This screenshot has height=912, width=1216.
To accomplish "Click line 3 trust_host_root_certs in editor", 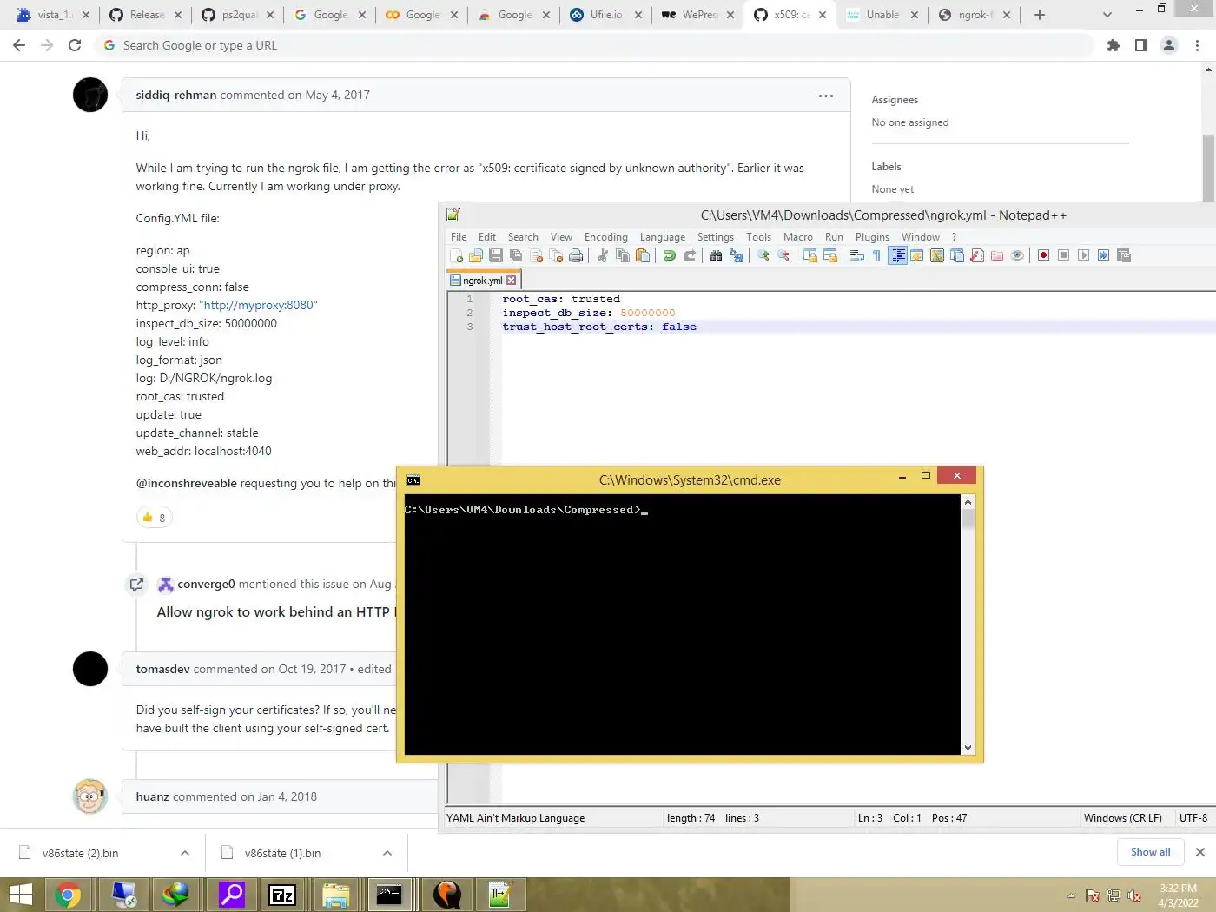I will [599, 327].
